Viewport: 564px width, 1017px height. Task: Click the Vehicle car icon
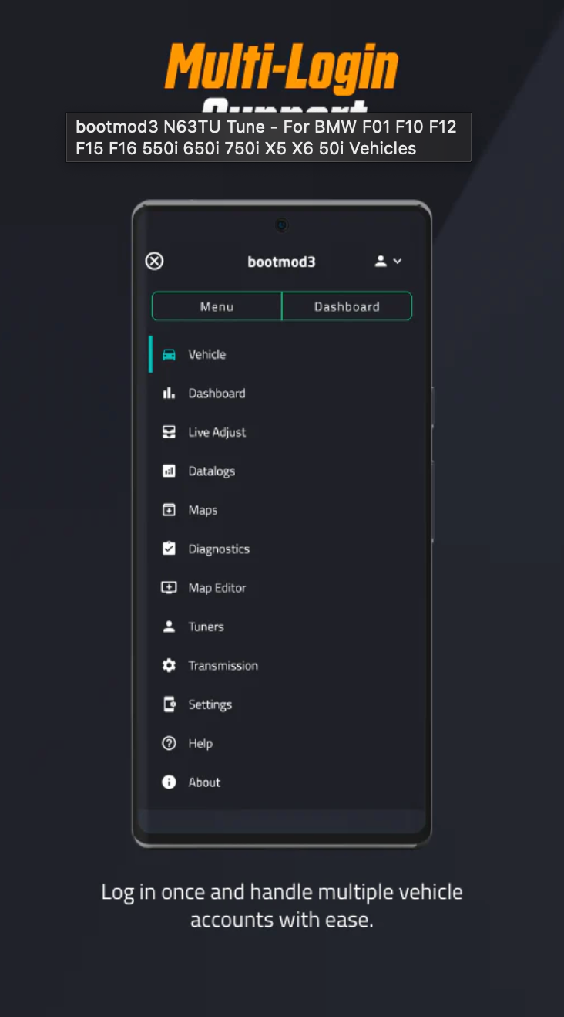pyautogui.click(x=169, y=355)
